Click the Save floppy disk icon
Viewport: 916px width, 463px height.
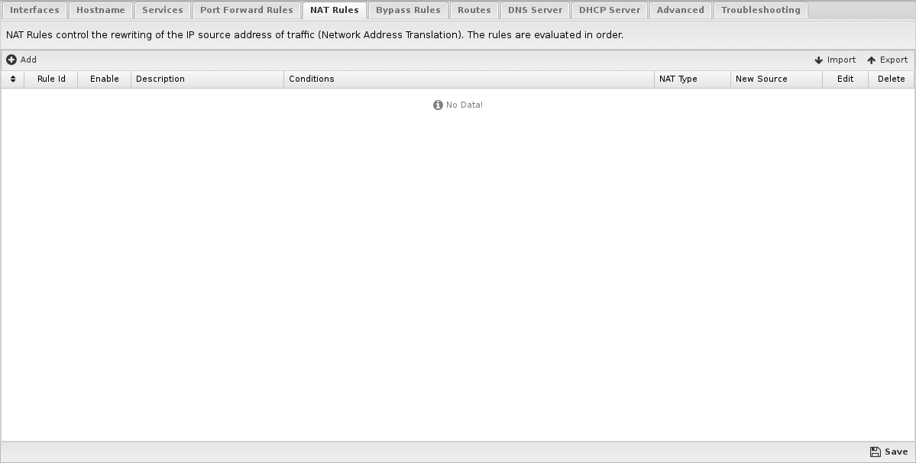pyautogui.click(x=875, y=452)
